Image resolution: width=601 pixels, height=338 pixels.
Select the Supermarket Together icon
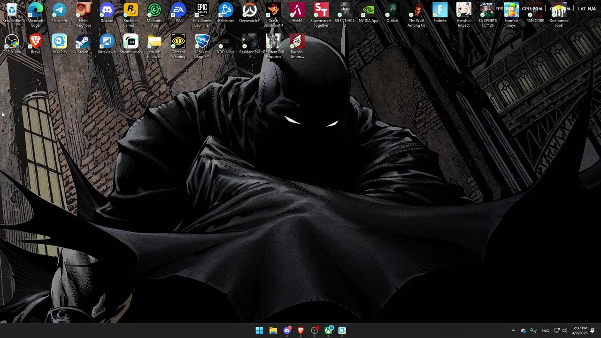coord(321,15)
